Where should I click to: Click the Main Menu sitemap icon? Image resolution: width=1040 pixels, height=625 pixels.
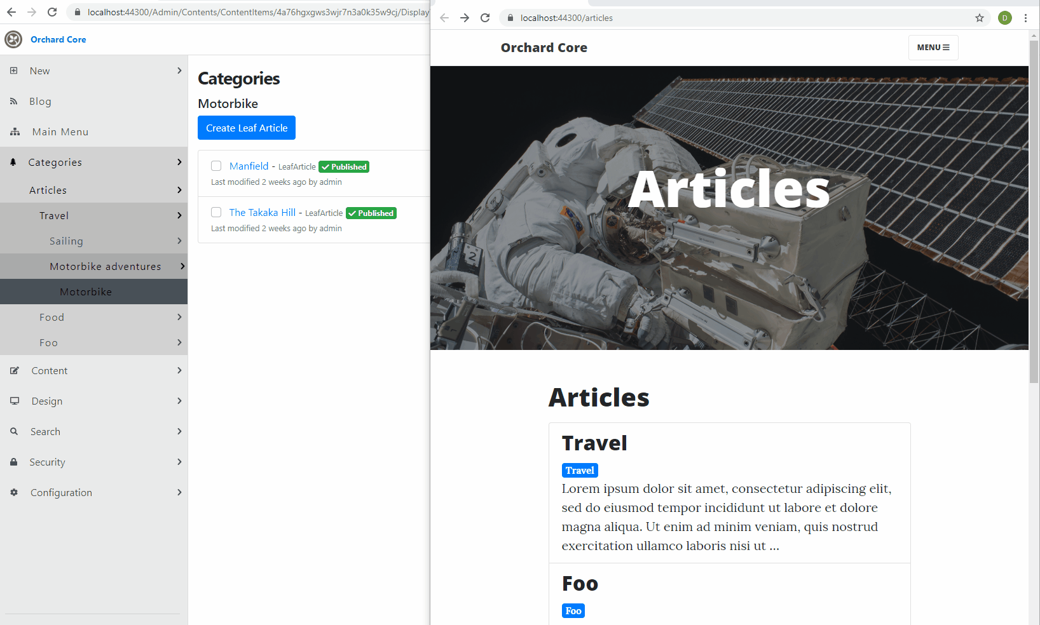coord(15,131)
